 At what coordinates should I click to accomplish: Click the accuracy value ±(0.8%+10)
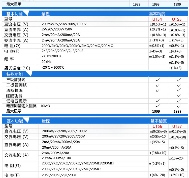click(158, 153)
